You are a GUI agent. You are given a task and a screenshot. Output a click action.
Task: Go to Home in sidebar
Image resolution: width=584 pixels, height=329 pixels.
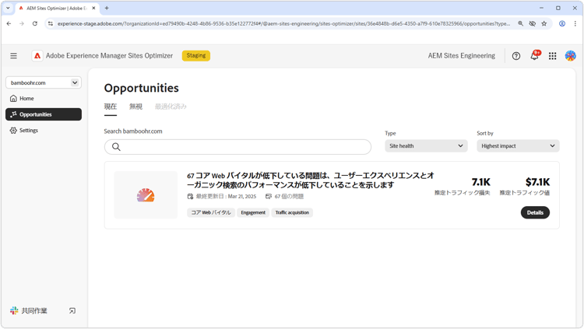[x=44, y=98]
